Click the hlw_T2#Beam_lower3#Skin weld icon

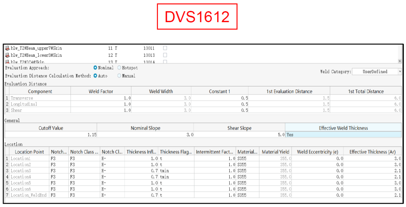point(8,55)
